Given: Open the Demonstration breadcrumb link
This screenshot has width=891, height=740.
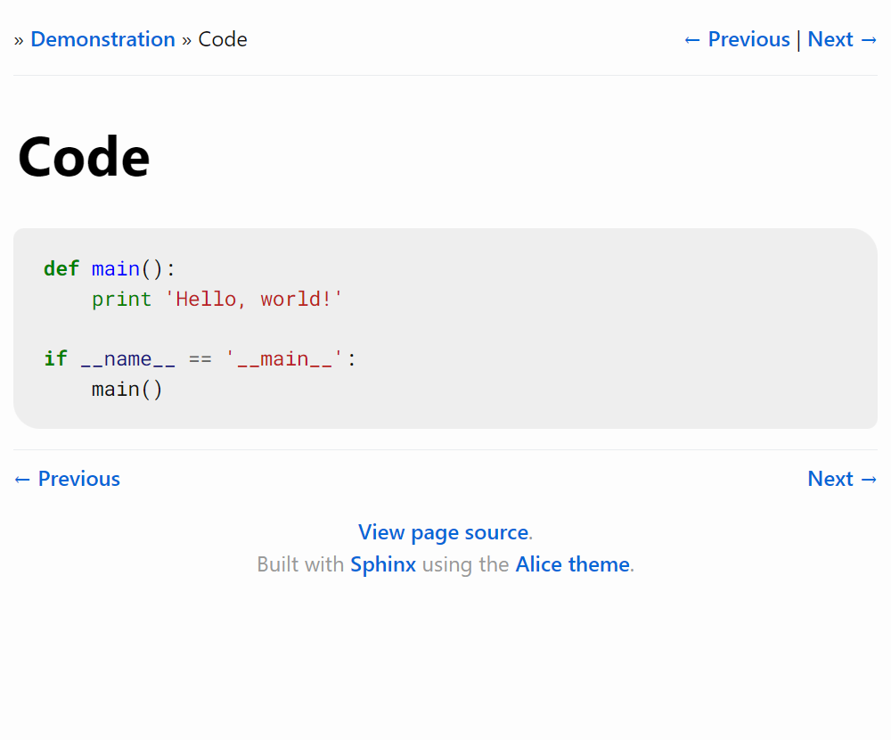Looking at the screenshot, I should pyautogui.click(x=102, y=39).
